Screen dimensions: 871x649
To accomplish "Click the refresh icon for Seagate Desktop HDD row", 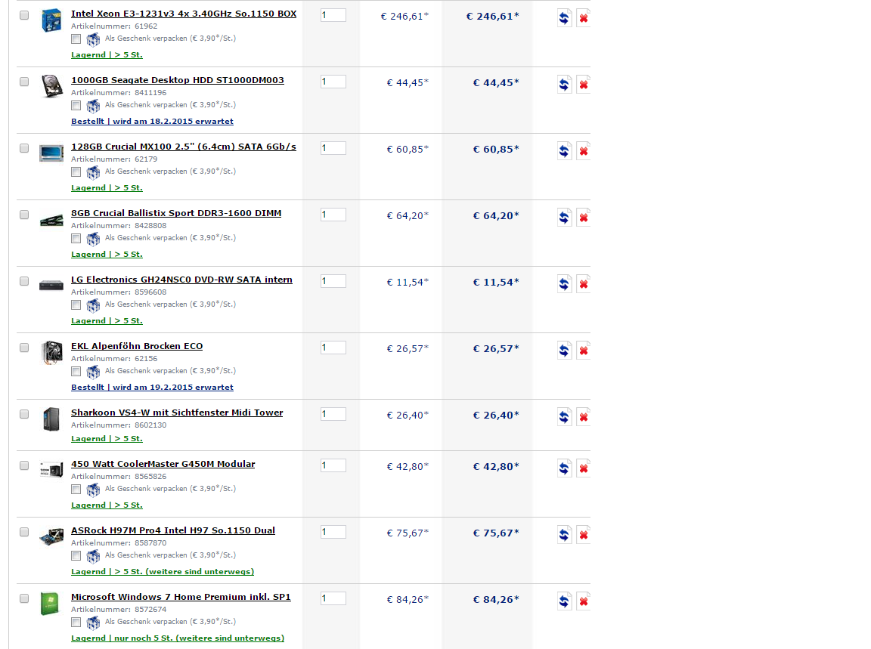I will 564,85.
